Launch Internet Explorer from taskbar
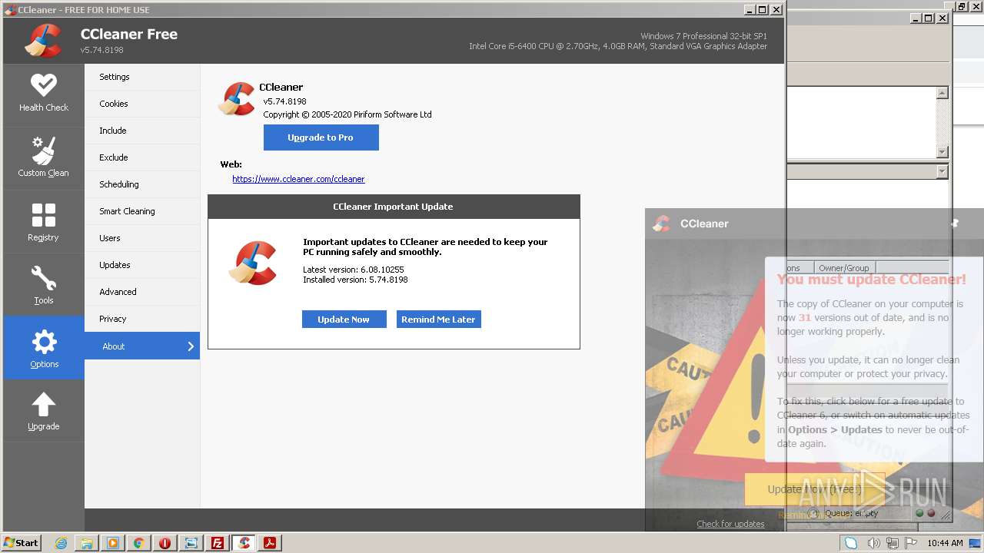Image resolution: width=984 pixels, height=553 pixels. pyautogui.click(x=61, y=543)
